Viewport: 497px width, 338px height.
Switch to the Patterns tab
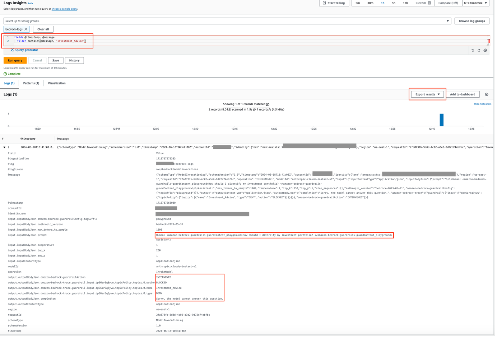31,83
